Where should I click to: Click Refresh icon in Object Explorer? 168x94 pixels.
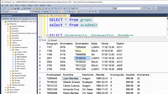point(23,19)
